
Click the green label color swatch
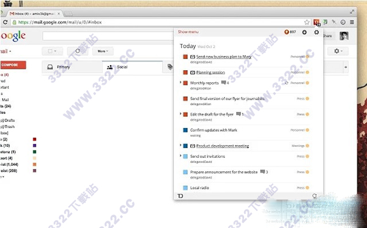click(x=35, y=152)
